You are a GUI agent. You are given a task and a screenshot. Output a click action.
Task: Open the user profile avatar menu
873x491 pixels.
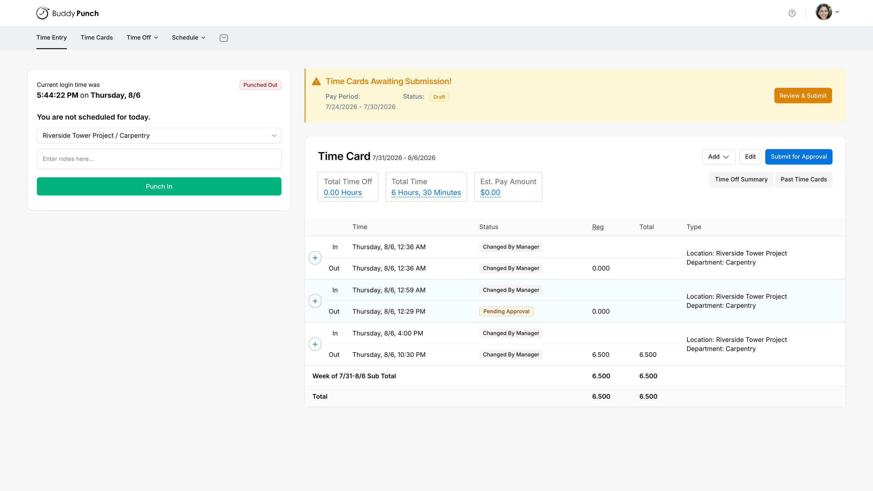tap(827, 12)
